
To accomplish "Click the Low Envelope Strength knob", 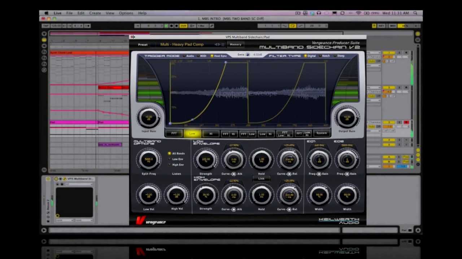I will [206, 159].
